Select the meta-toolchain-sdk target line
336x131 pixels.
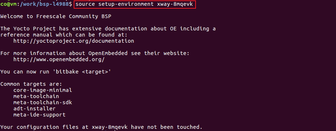(43, 102)
